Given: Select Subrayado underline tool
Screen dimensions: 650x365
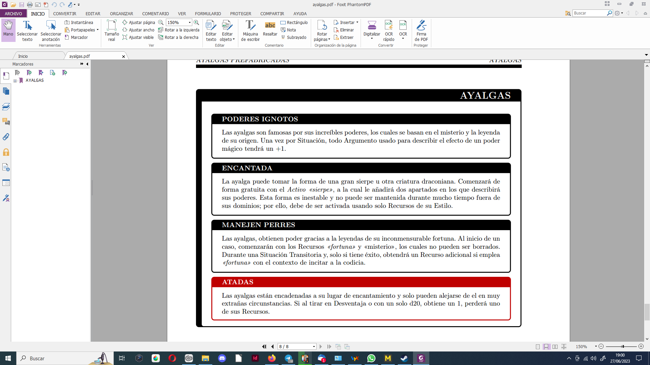Looking at the screenshot, I should coord(294,37).
